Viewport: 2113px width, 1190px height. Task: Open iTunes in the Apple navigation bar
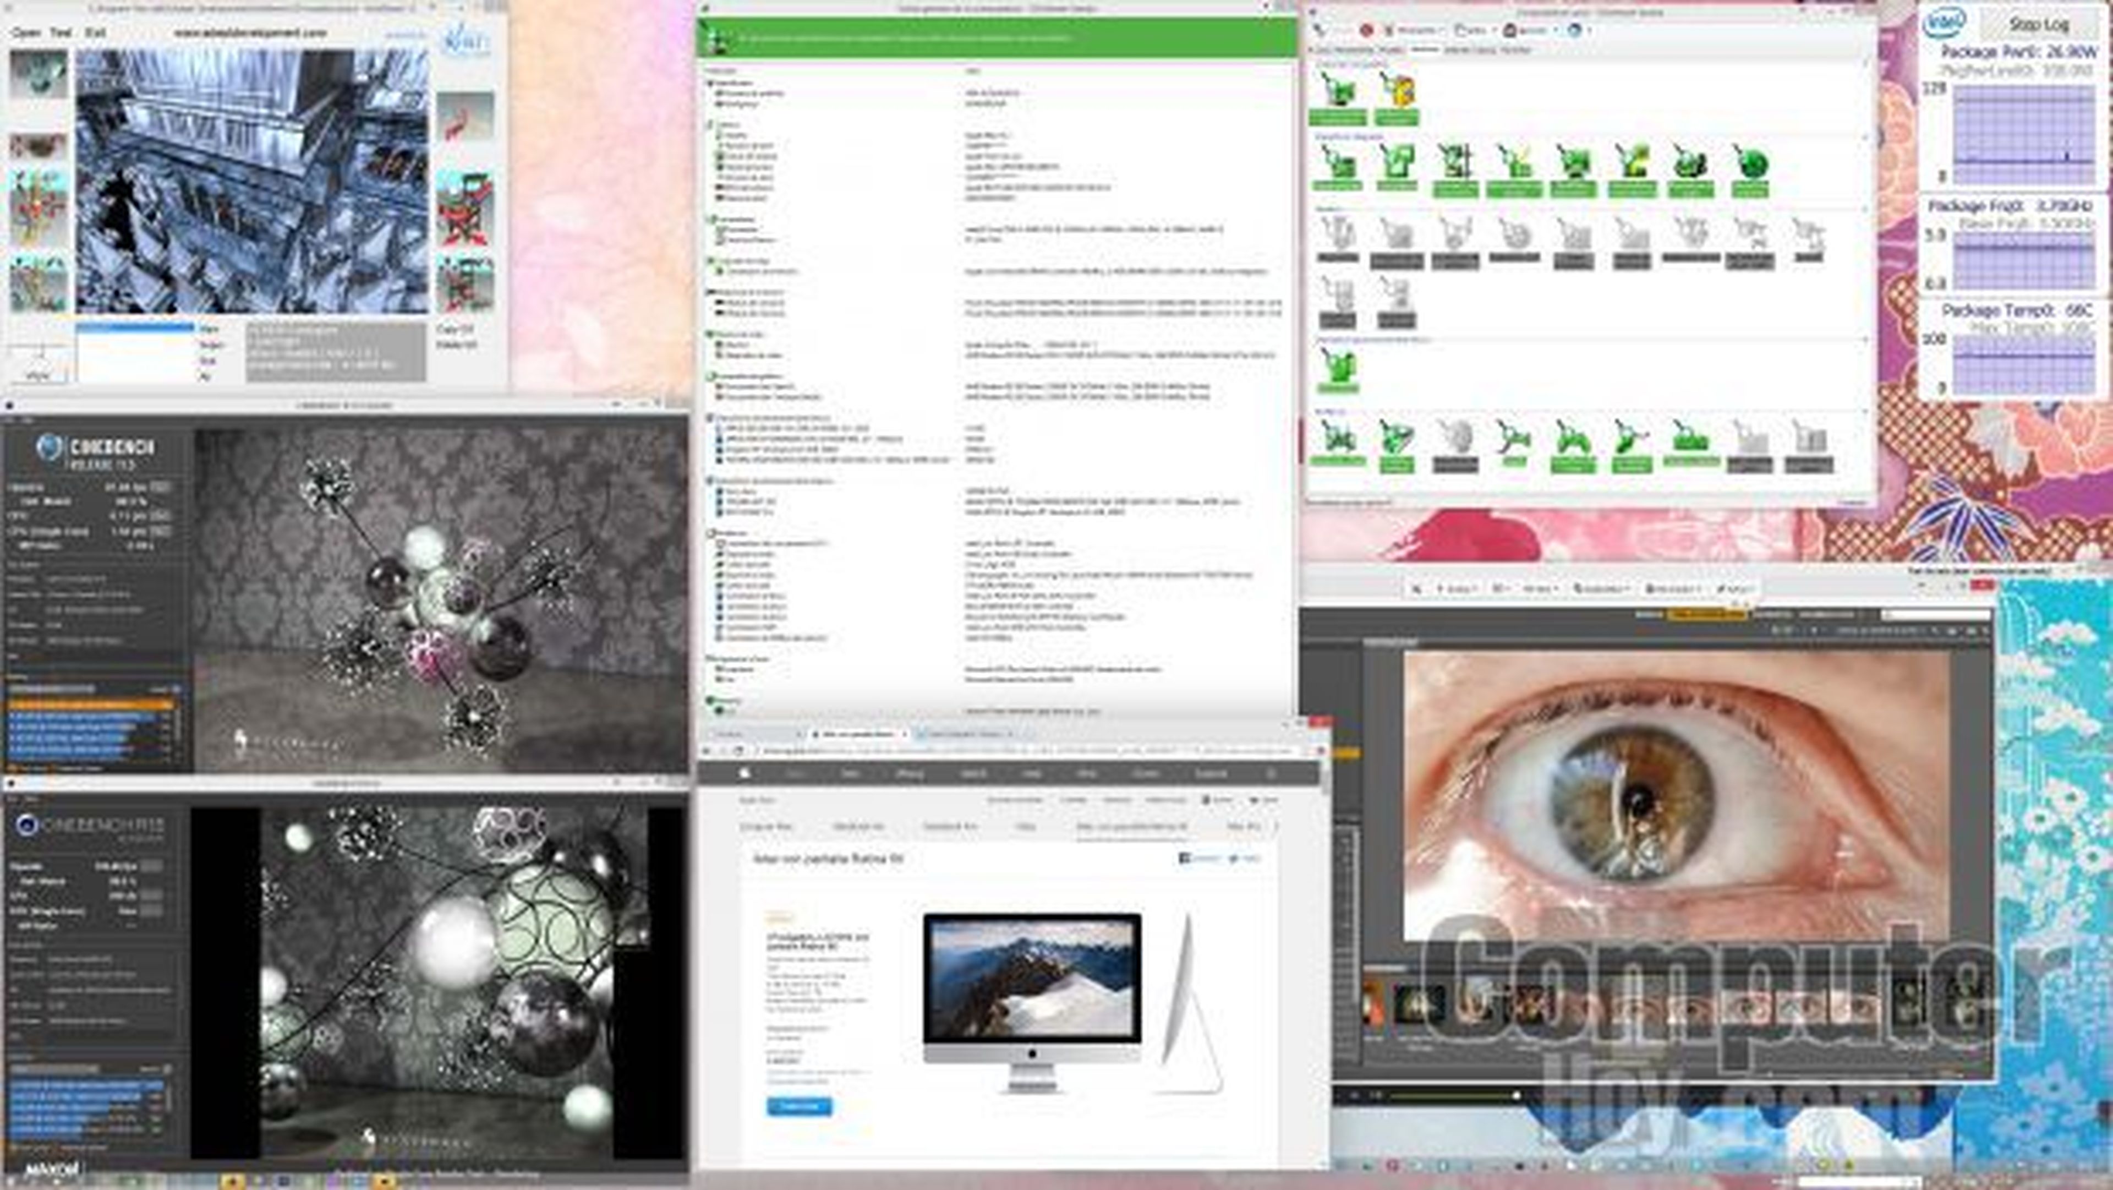tap(1146, 774)
